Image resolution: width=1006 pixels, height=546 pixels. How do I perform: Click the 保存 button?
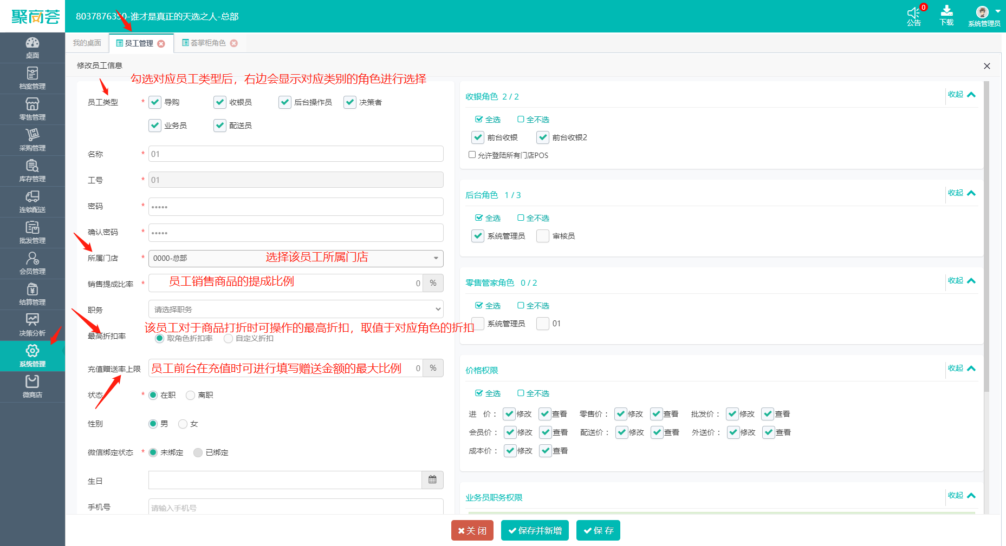click(598, 530)
